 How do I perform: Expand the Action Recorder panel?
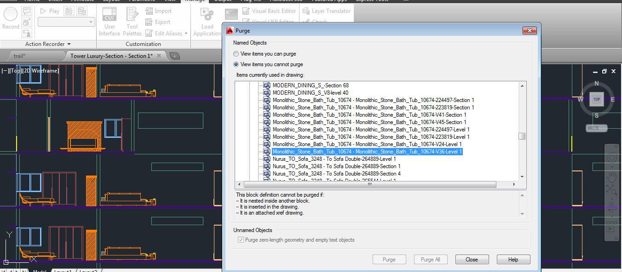48,44
